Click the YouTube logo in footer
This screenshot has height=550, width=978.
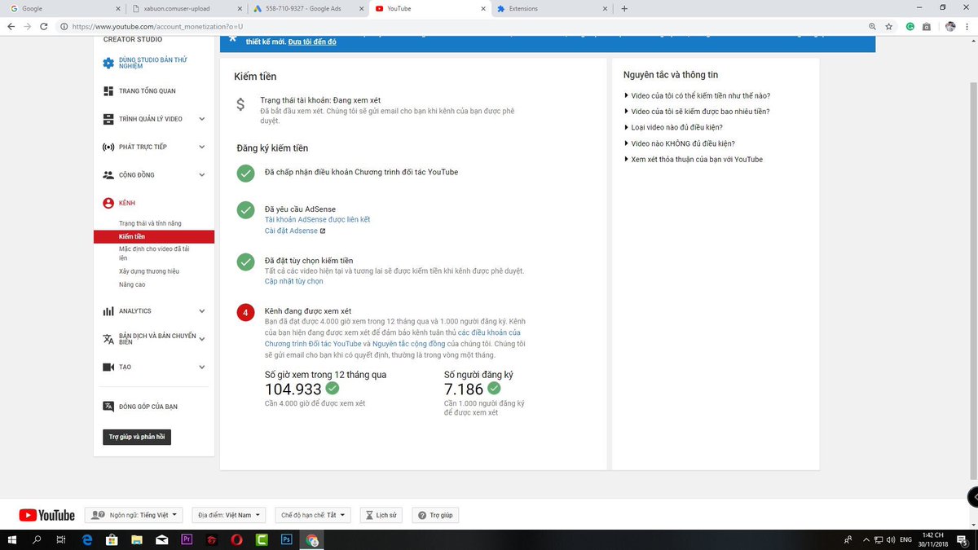click(x=46, y=515)
